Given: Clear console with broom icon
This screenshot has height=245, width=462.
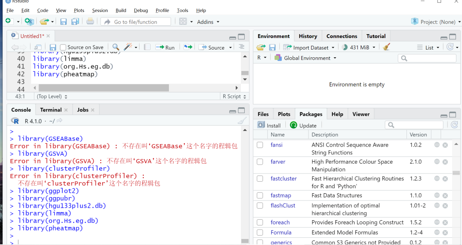Looking at the screenshot, I should (242, 121).
